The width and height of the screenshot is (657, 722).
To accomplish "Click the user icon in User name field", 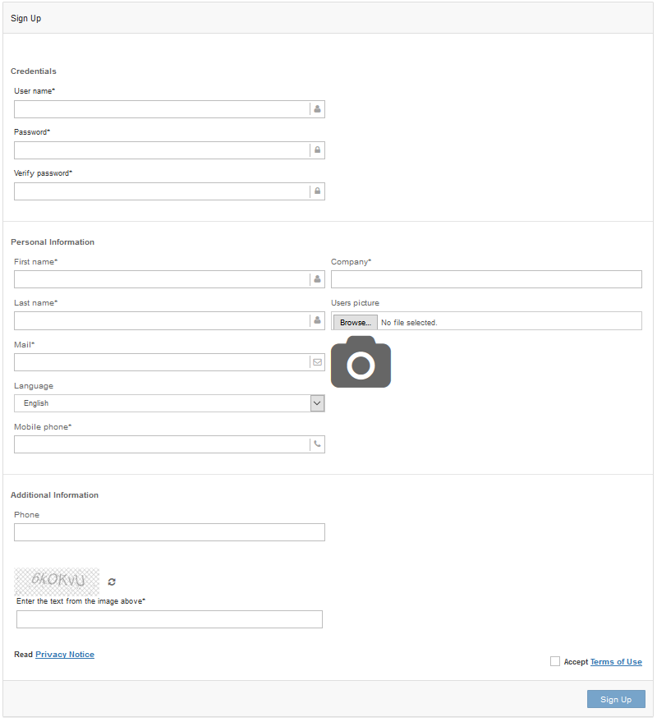I will click(x=317, y=109).
